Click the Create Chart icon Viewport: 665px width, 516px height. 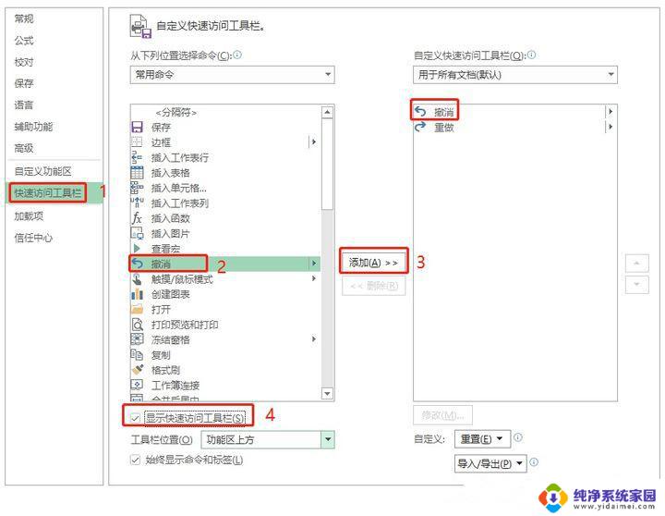[x=137, y=294]
